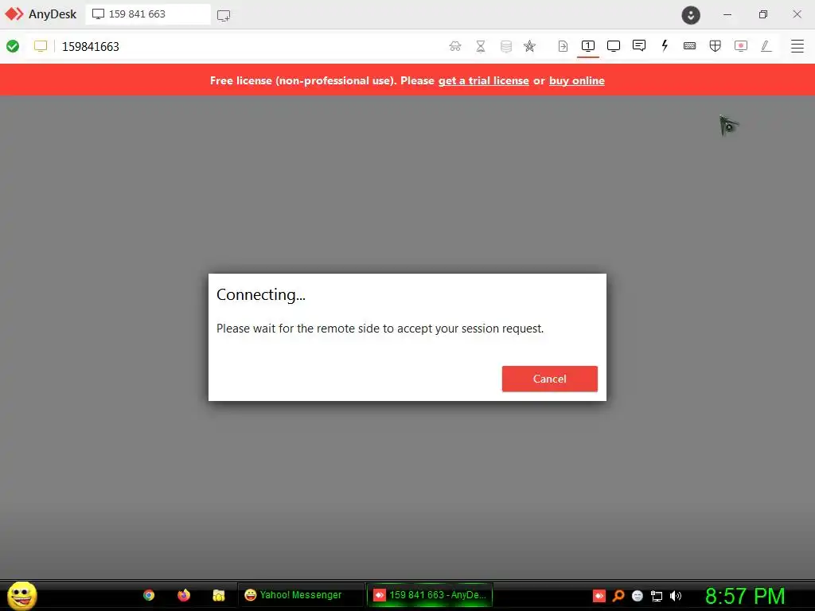Start session recording screen icon
Screen dimensions: 815x611
tap(741, 46)
